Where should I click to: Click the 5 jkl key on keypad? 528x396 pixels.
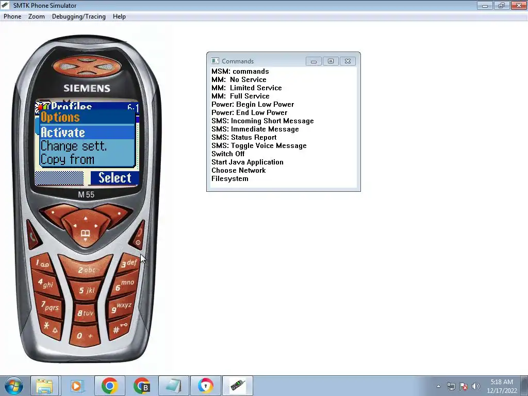pyautogui.click(x=86, y=290)
